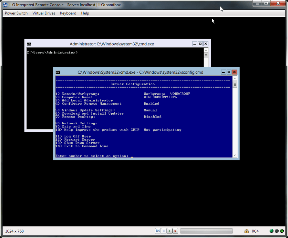
Task: Open the Help menu
Action: point(85,13)
